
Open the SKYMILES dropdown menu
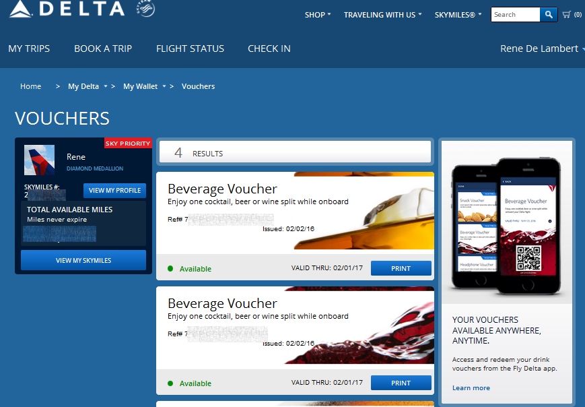458,15
